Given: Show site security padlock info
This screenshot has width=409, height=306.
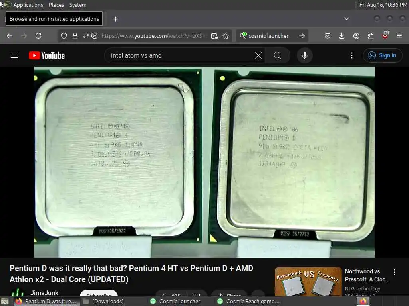Looking at the screenshot, I should pos(75,36).
